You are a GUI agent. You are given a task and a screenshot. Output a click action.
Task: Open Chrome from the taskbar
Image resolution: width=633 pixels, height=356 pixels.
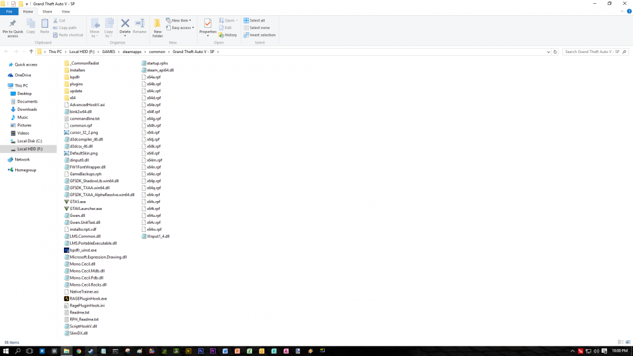pyautogui.click(x=78, y=351)
